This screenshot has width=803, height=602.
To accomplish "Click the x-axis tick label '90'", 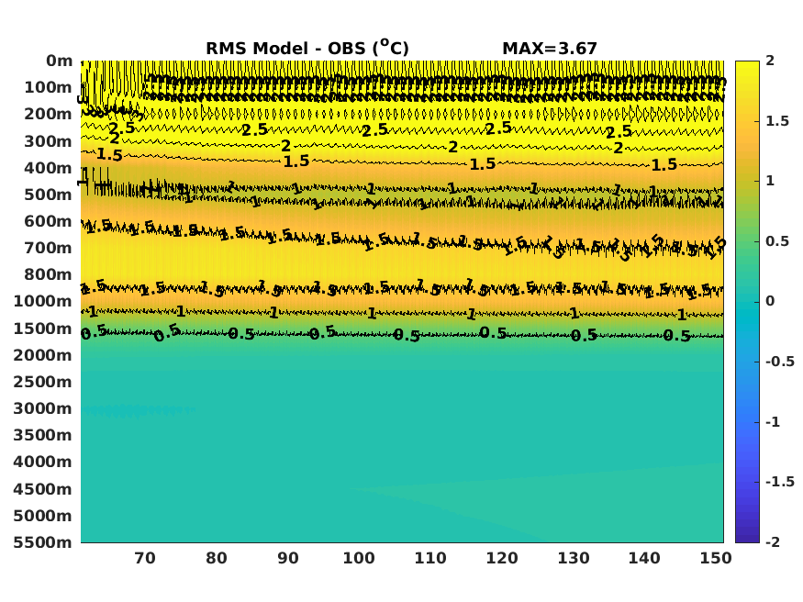I will (288, 558).
